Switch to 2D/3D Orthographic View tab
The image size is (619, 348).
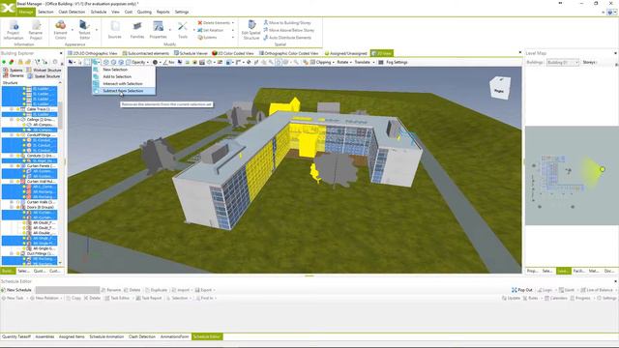coord(93,53)
